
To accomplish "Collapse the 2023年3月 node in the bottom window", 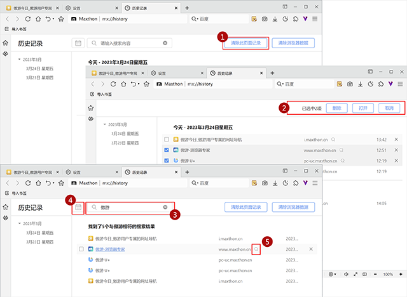I will point(20,223).
